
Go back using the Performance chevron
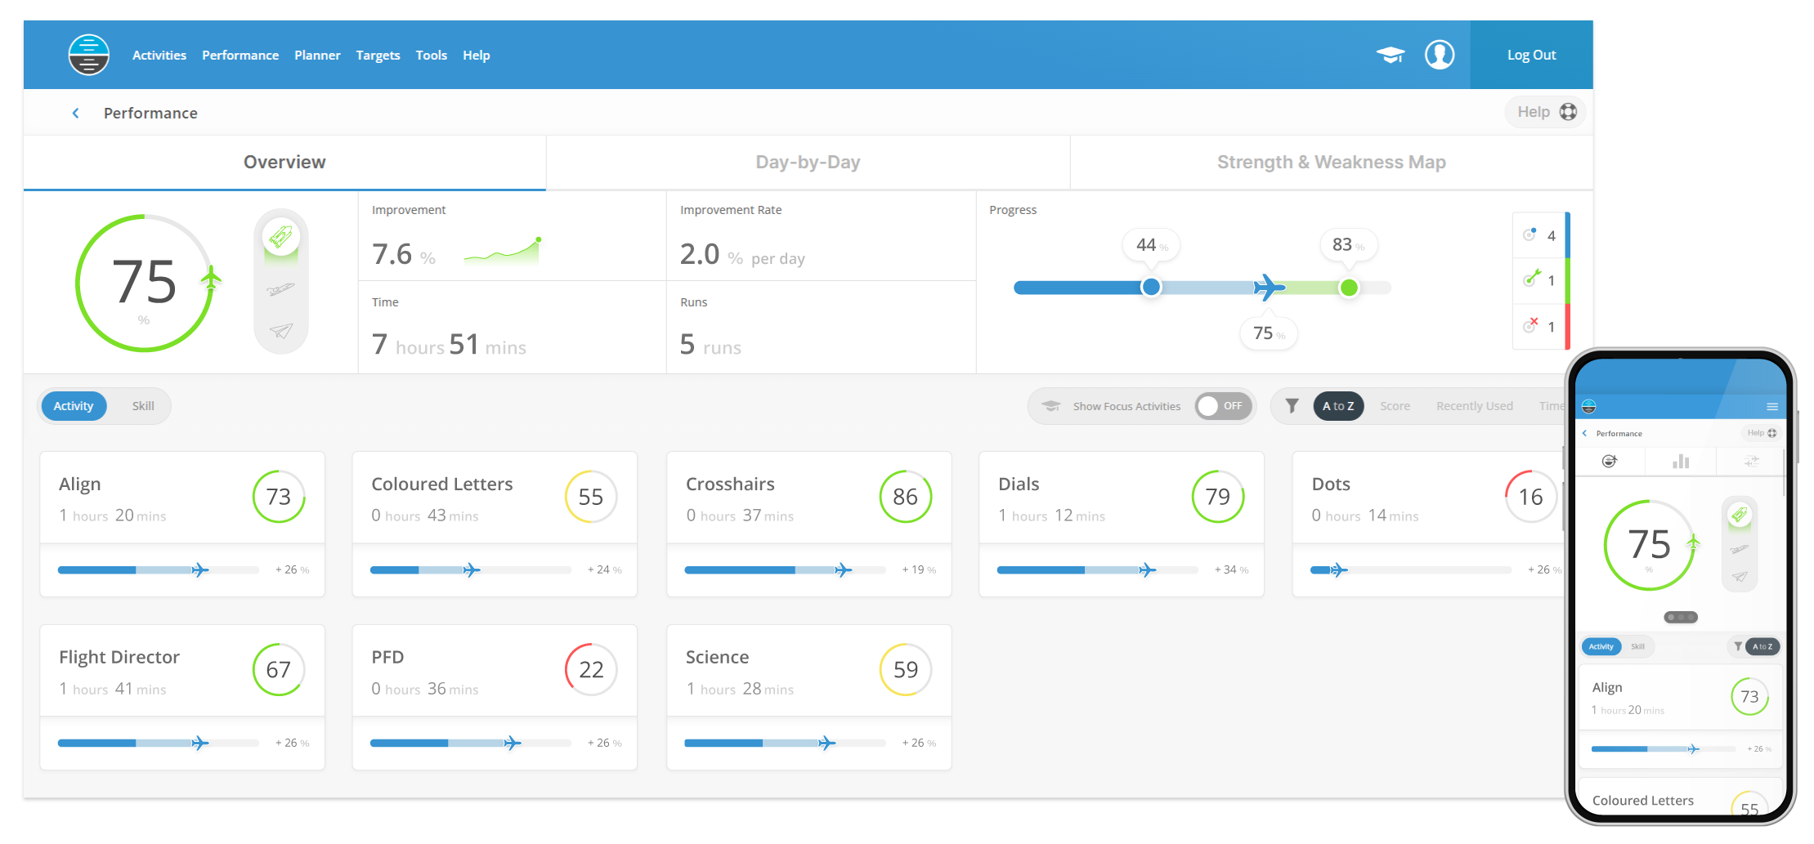tap(76, 114)
